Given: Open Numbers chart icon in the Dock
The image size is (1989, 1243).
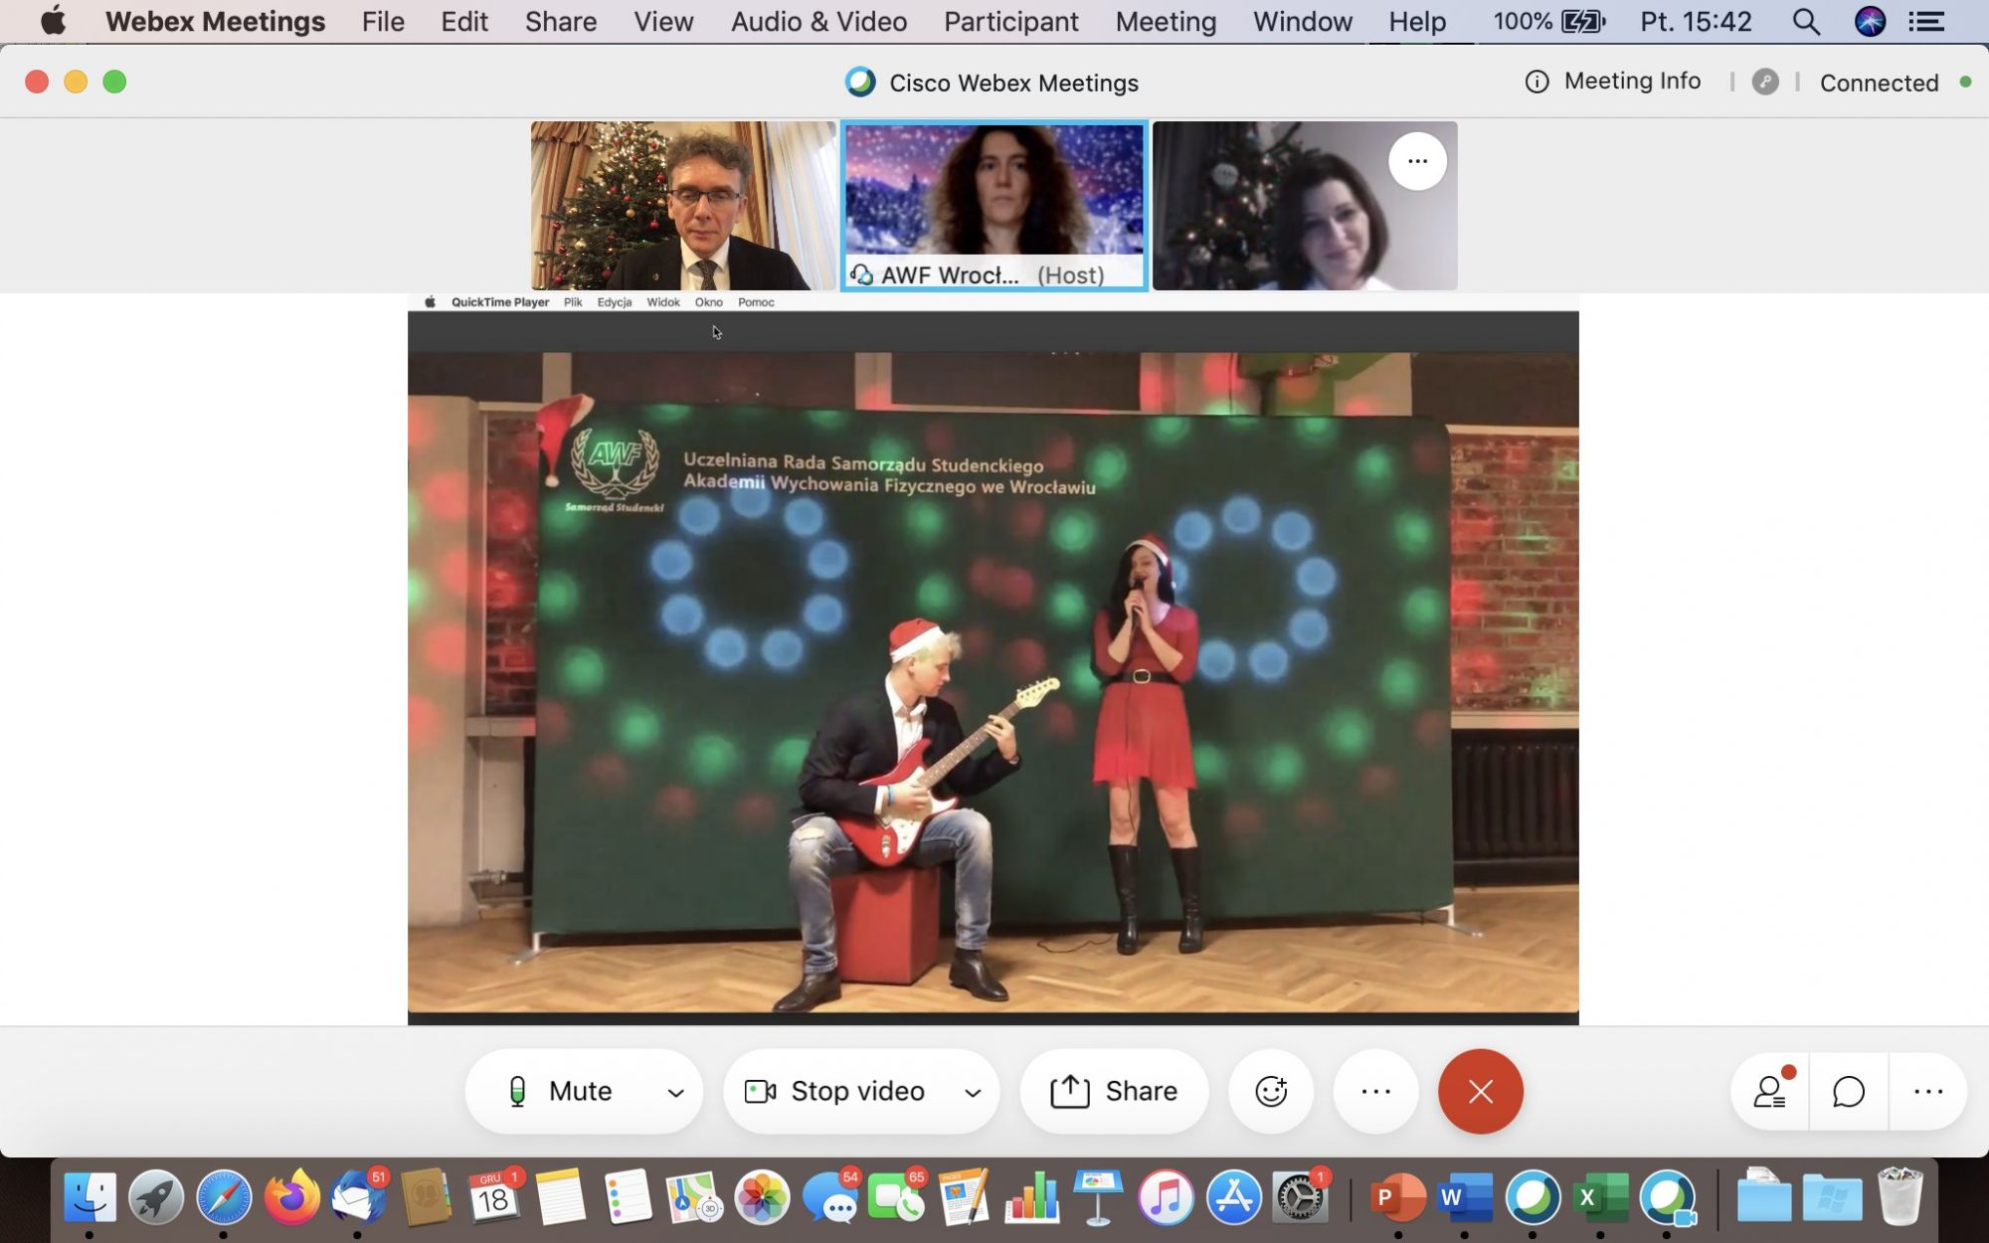Looking at the screenshot, I should click(x=1031, y=1196).
